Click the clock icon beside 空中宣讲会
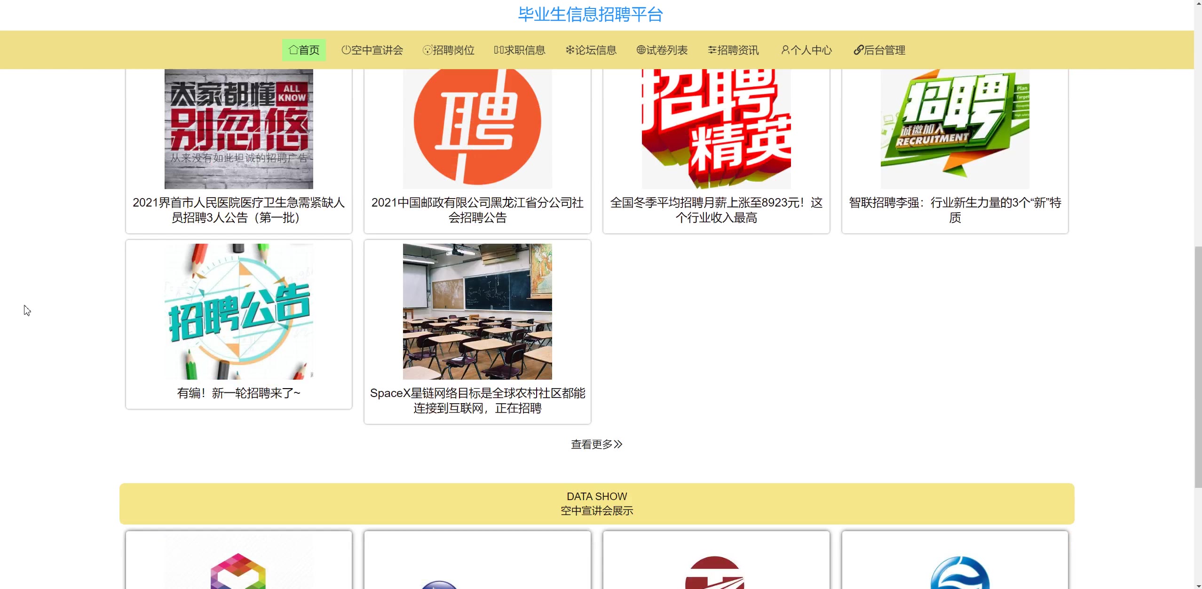The height and width of the screenshot is (589, 1202). tap(346, 50)
